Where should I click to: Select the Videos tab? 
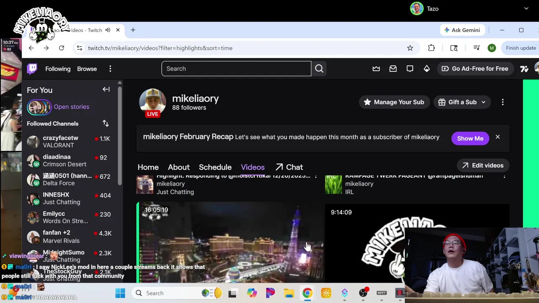(x=253, y=167)
